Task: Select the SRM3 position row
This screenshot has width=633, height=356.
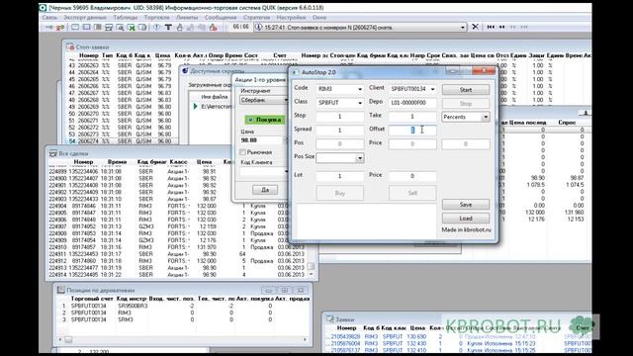Action: (184, 319)
